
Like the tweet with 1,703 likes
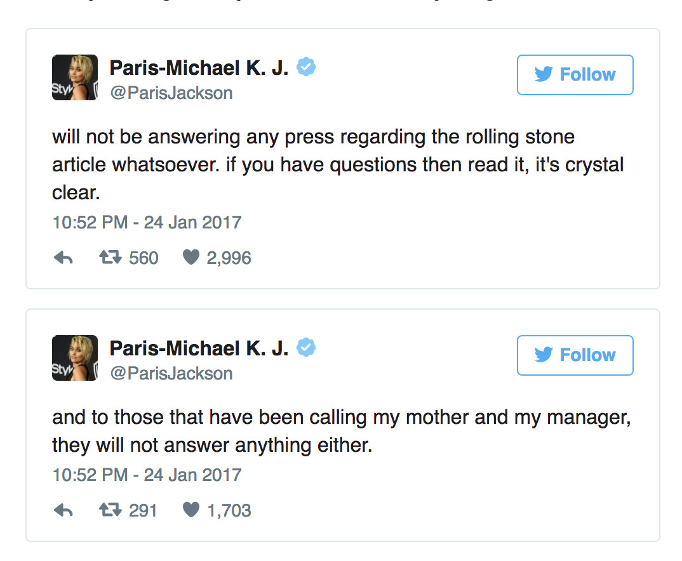tap(191, 510)
